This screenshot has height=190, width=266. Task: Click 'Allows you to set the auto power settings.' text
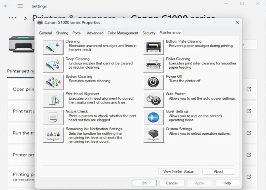(x=202, y=98)
